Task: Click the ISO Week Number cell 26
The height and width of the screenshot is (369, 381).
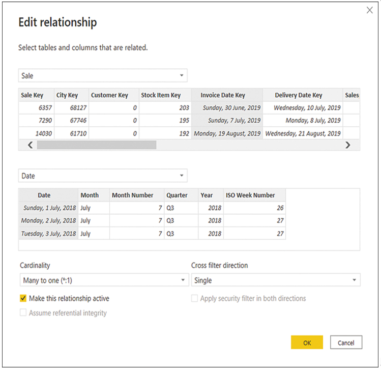Action: (254, 208)
